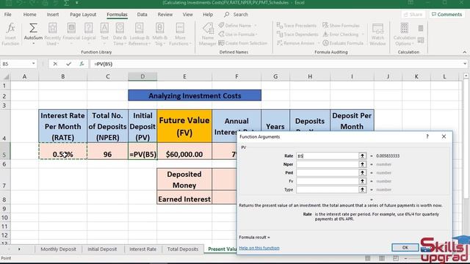Click the Nper range selector arrow icon
This screenshot has height=264, width=470.
362,164
